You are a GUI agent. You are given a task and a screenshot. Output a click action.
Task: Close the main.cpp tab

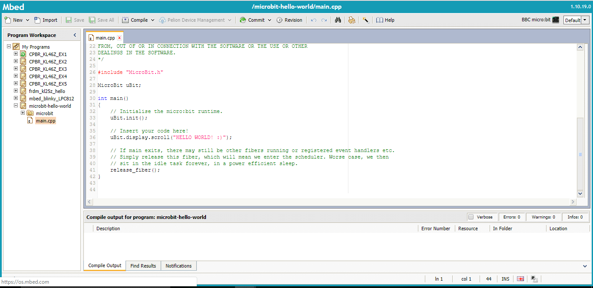(119, 38)
